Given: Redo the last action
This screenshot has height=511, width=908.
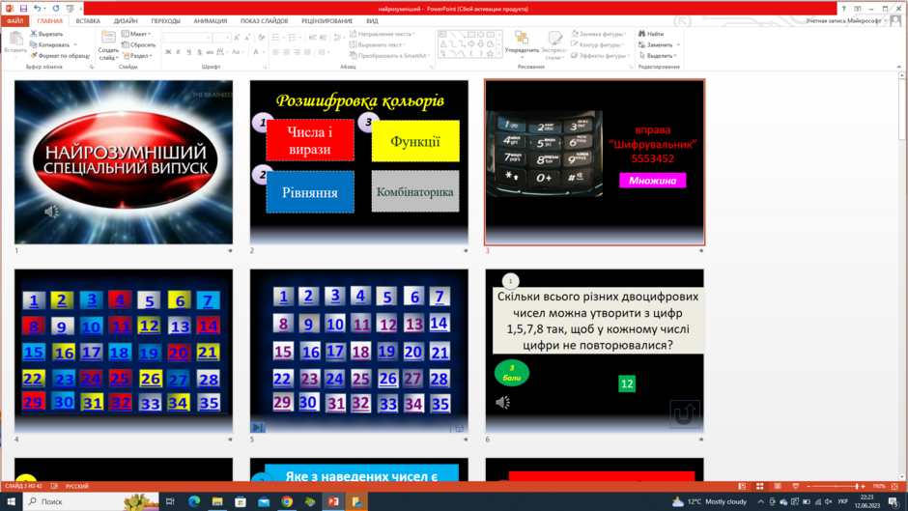Looking at the screenshot, I should 56,9.
